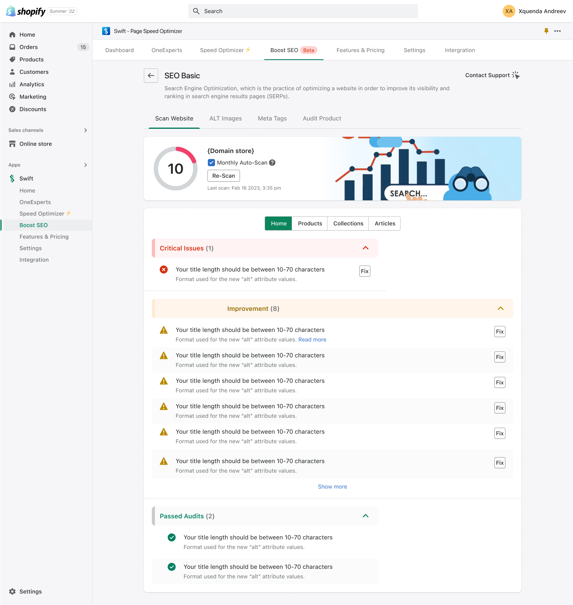Click the green check on first passed audit
Image resolution: width=573 pixels, height=605 pixels.
tap(172, 537)
